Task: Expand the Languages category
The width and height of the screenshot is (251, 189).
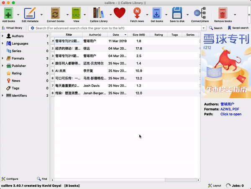Action: point(3,43)
